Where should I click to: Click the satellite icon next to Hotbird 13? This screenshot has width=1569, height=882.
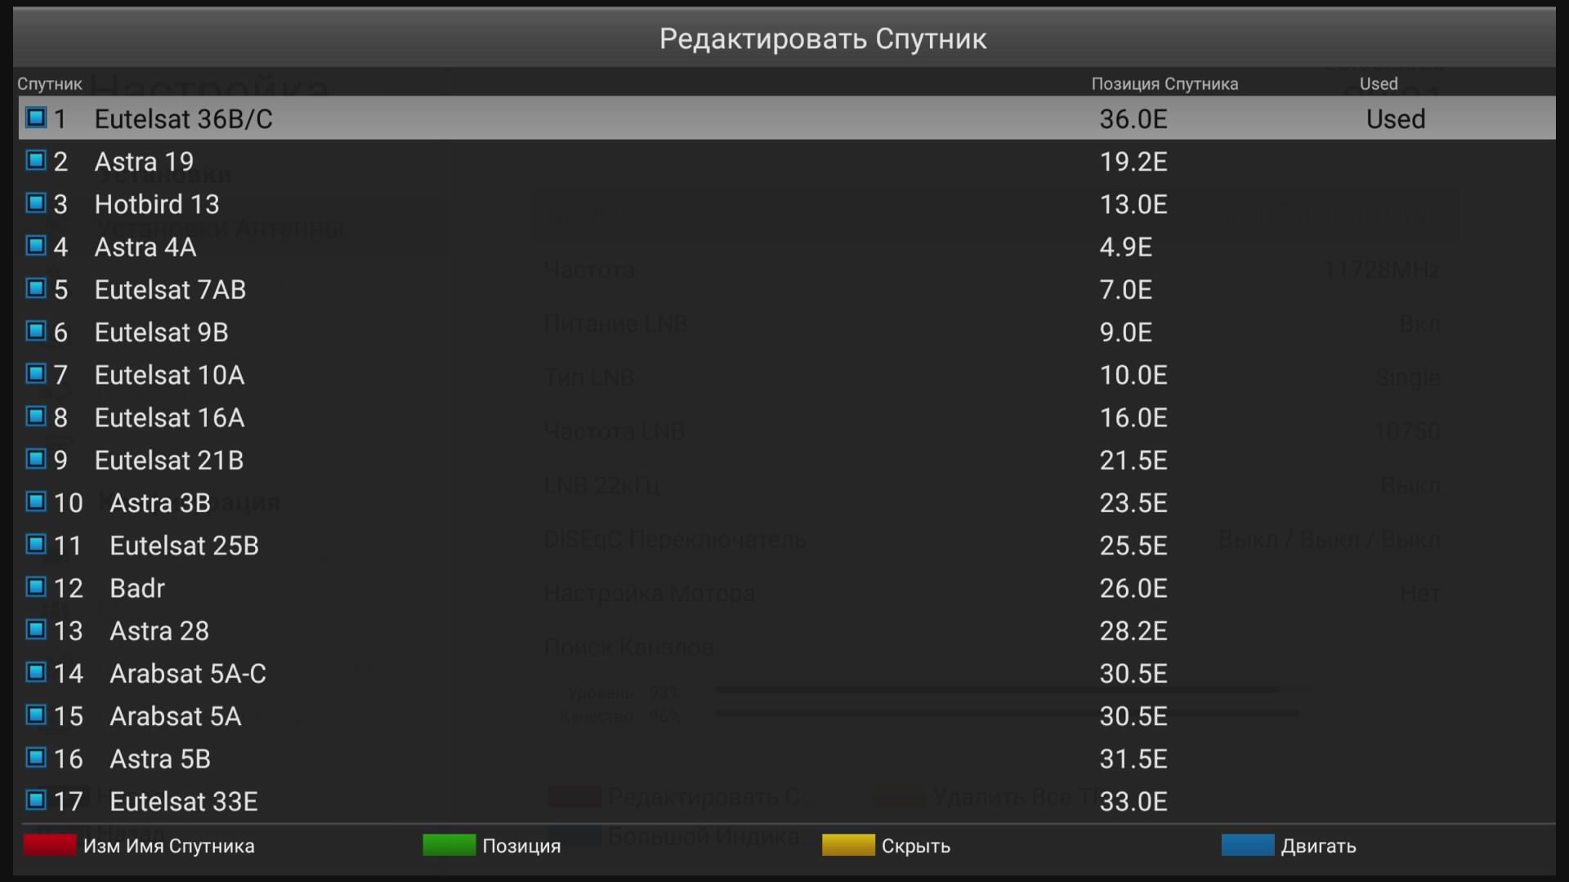tap(36, 203)
